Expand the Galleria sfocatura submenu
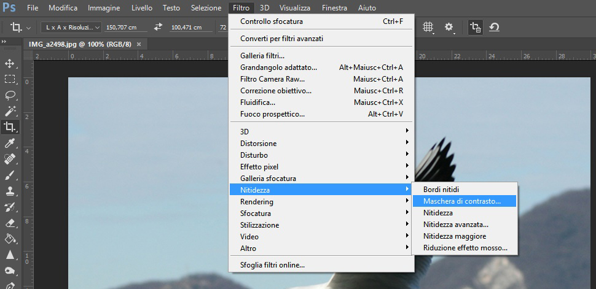The width and height of the screenshot is (596, 289). [321, 178]
